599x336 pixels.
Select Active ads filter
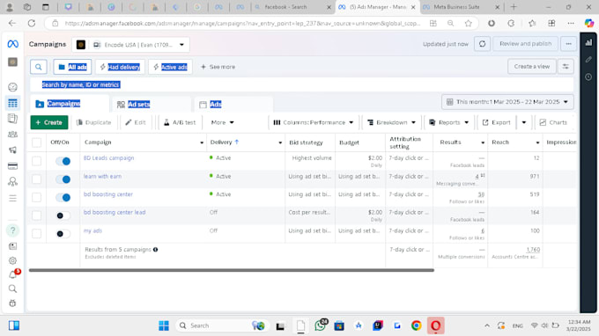pos(170,67)
